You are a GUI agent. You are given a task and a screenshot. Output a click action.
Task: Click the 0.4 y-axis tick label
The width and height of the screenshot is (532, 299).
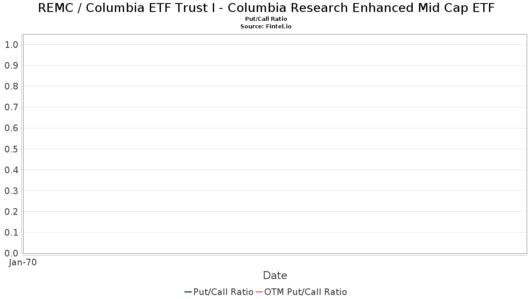pos(11,170)
